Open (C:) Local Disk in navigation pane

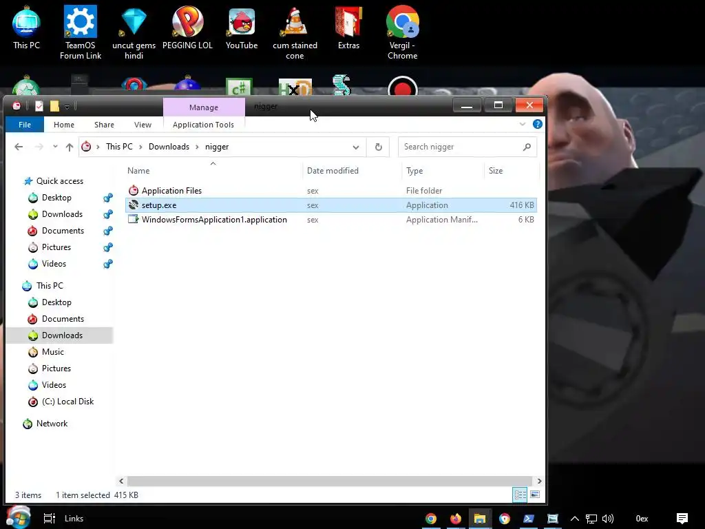[67, 402]
